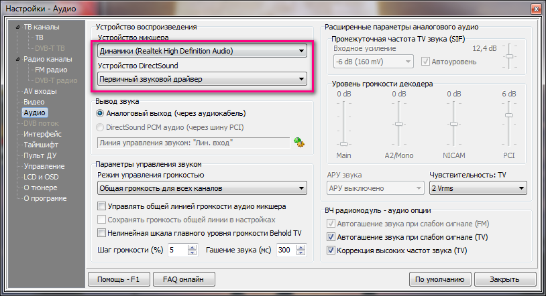Open the Видео settings section
Viewport: 546px width, 296px height.
click(x=34, y=102)
